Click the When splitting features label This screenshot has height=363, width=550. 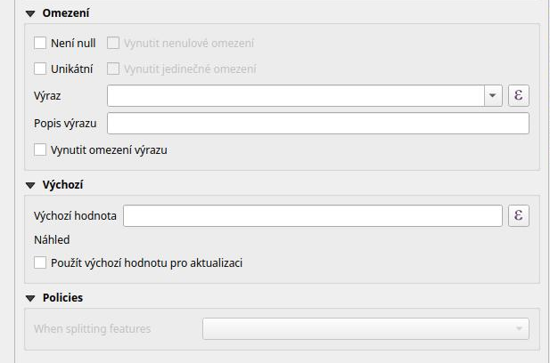pos(92,329)
